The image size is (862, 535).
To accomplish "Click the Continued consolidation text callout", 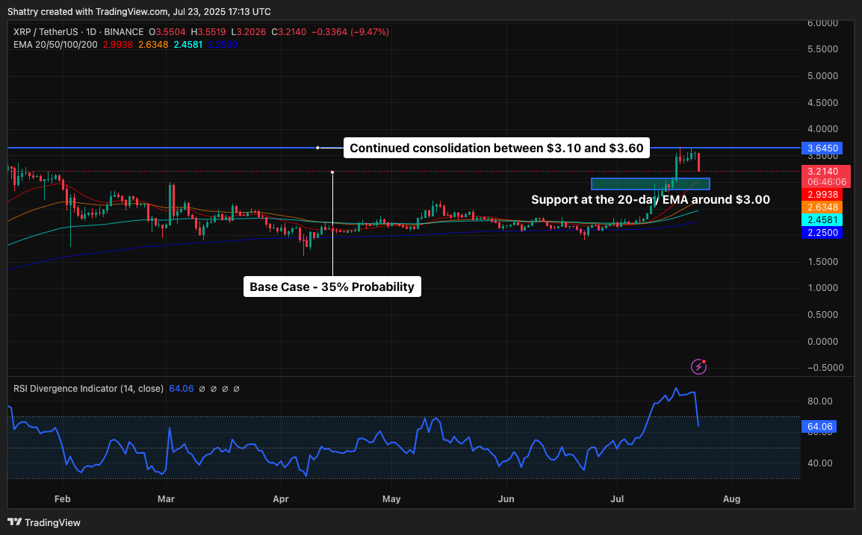I will [x=496, y=148].
